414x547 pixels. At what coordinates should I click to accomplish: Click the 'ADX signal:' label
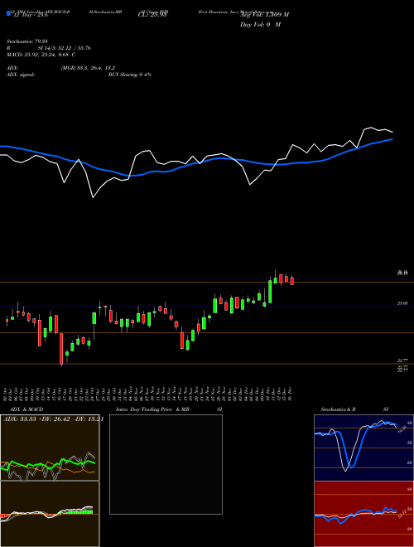click(21, 75)
